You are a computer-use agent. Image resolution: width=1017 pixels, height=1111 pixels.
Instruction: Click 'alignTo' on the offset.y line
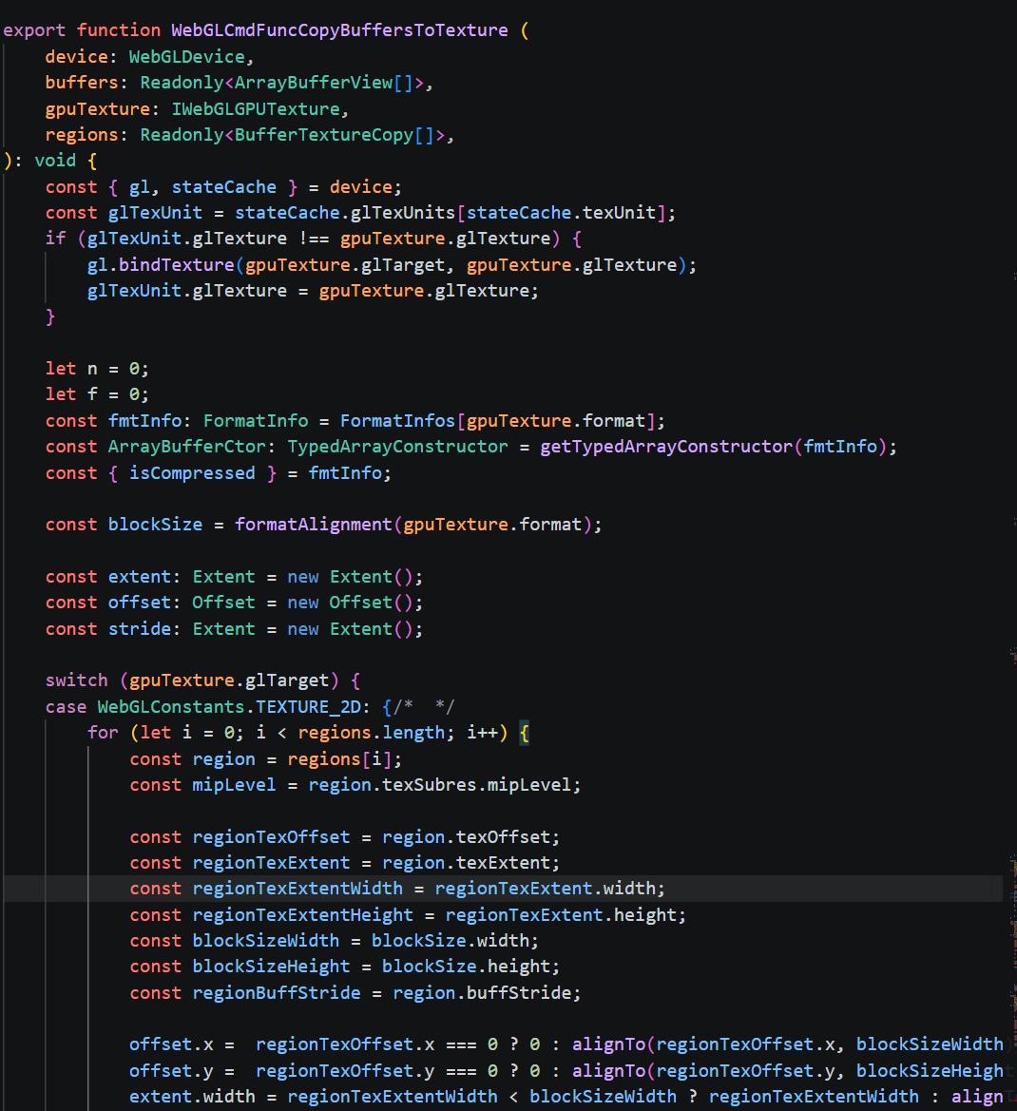(x=609, y=1071)
